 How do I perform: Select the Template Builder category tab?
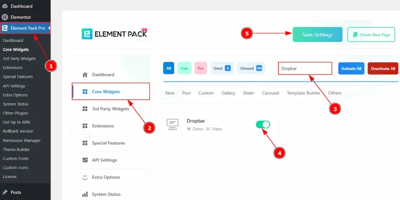coord(304,93)
